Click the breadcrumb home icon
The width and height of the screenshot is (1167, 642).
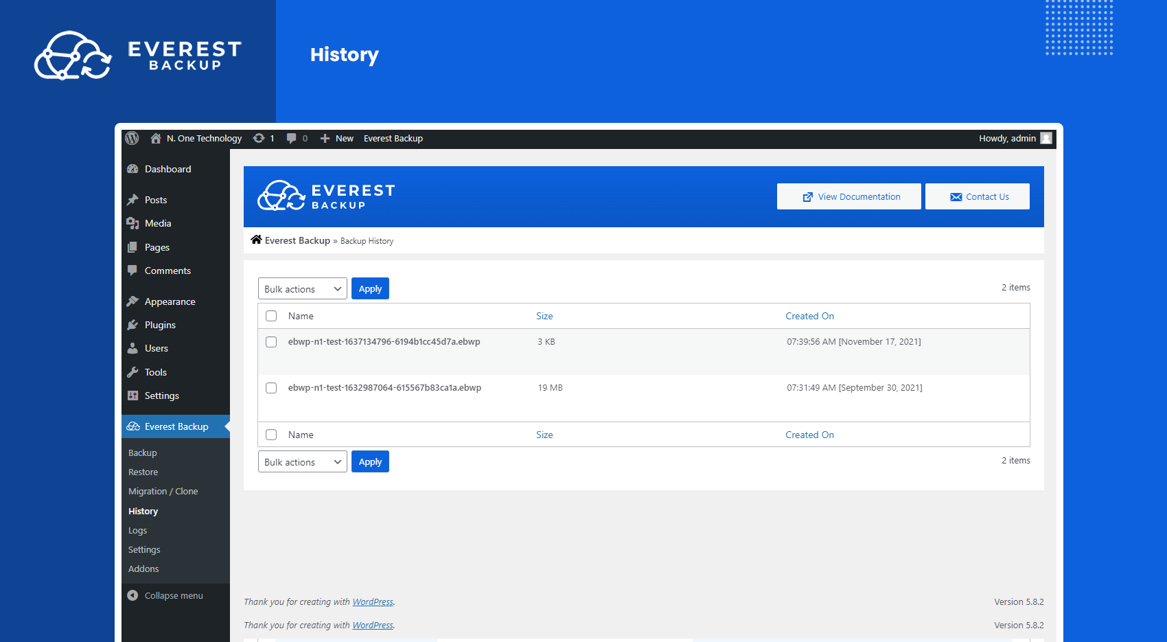pos(256,240)
